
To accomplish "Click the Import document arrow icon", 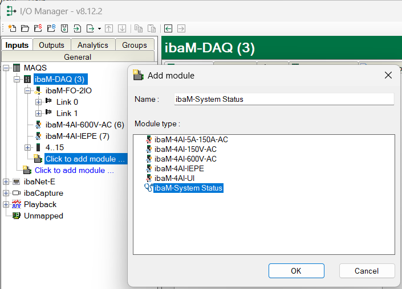I will point(78,28).
